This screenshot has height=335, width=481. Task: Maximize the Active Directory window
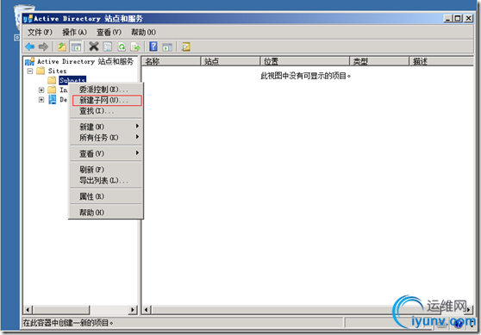[458, 18]
